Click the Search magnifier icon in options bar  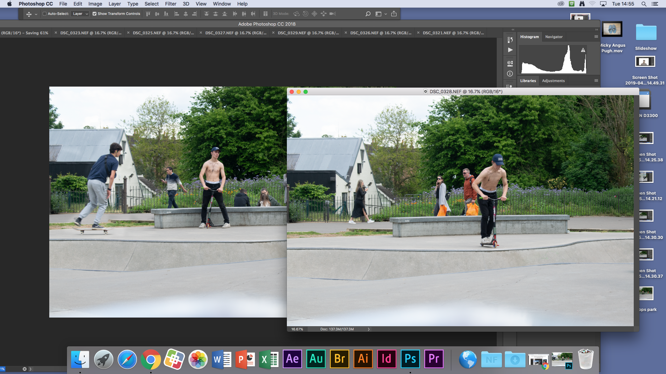368,14
